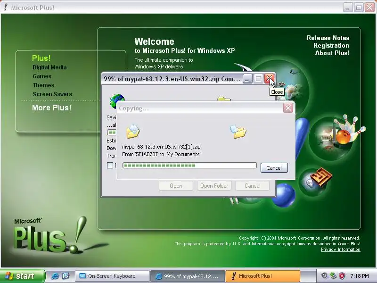Click the Welcome heading text
377x283 pixels.
coord(155,42)
